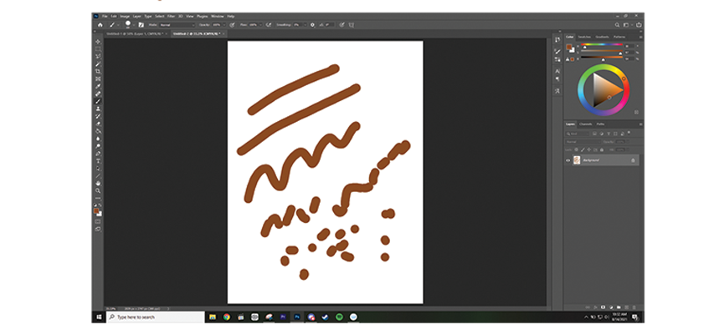Toggle pressure for size button
The width and height of the screenshot is (719, 329).
[x=342, y=25]
